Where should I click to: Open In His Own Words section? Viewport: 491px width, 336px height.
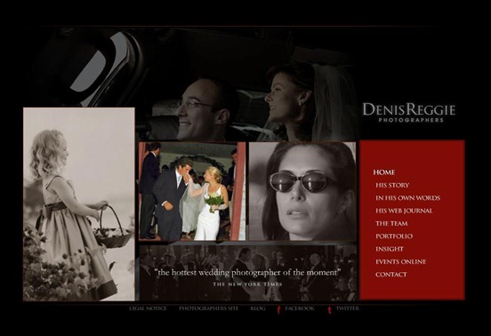pos(407,198)
